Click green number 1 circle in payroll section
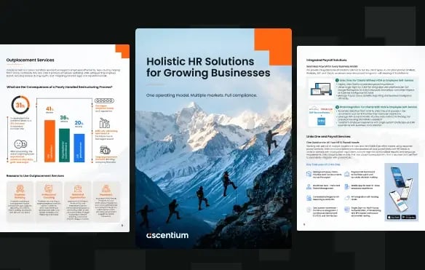 337,81
